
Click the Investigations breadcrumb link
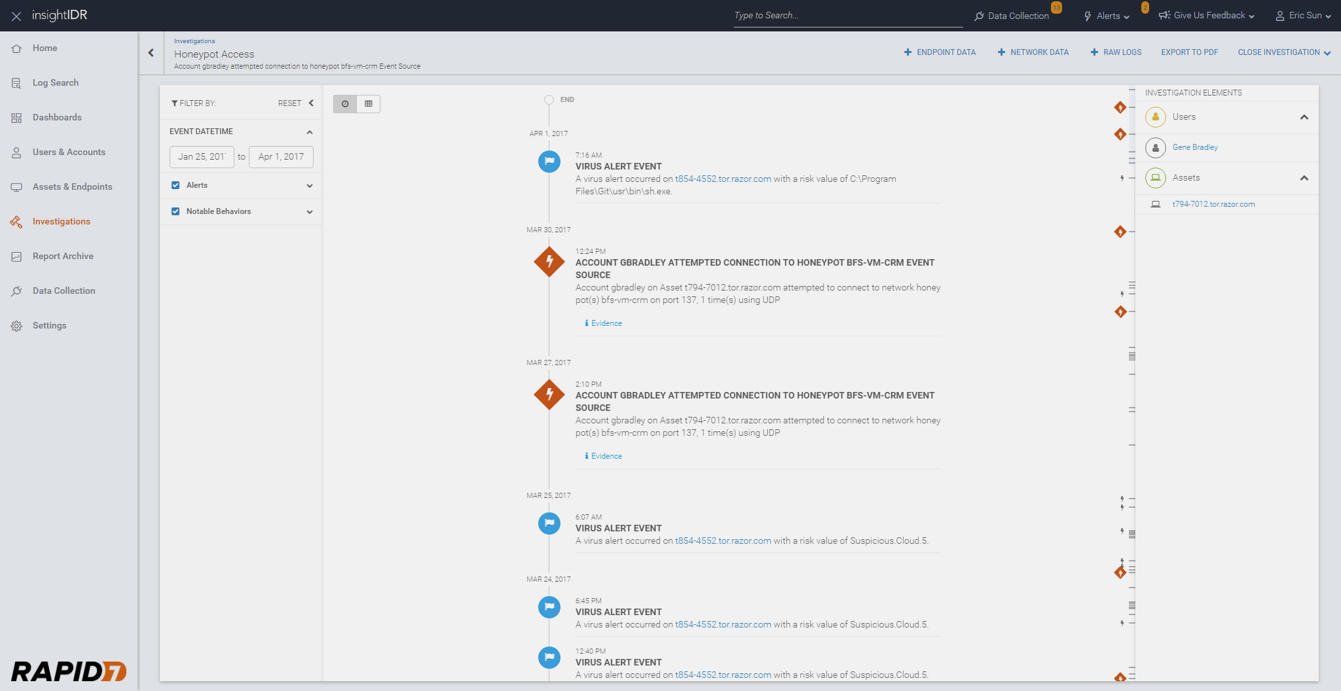coord(194,41)
